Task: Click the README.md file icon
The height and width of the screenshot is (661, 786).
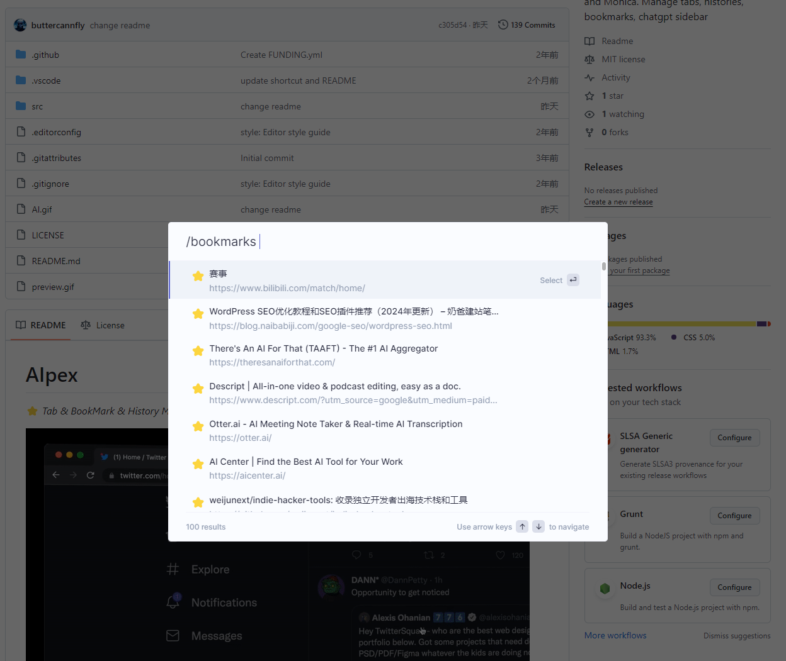Action: 21,261
